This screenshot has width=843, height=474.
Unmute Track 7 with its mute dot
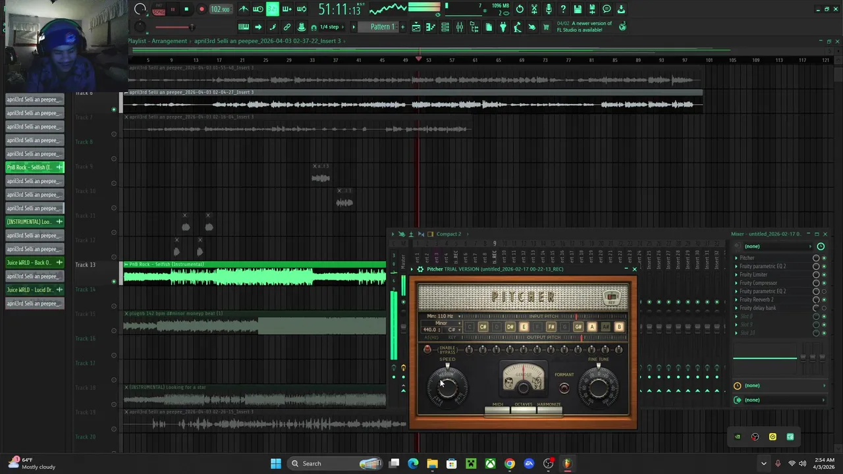114,134
